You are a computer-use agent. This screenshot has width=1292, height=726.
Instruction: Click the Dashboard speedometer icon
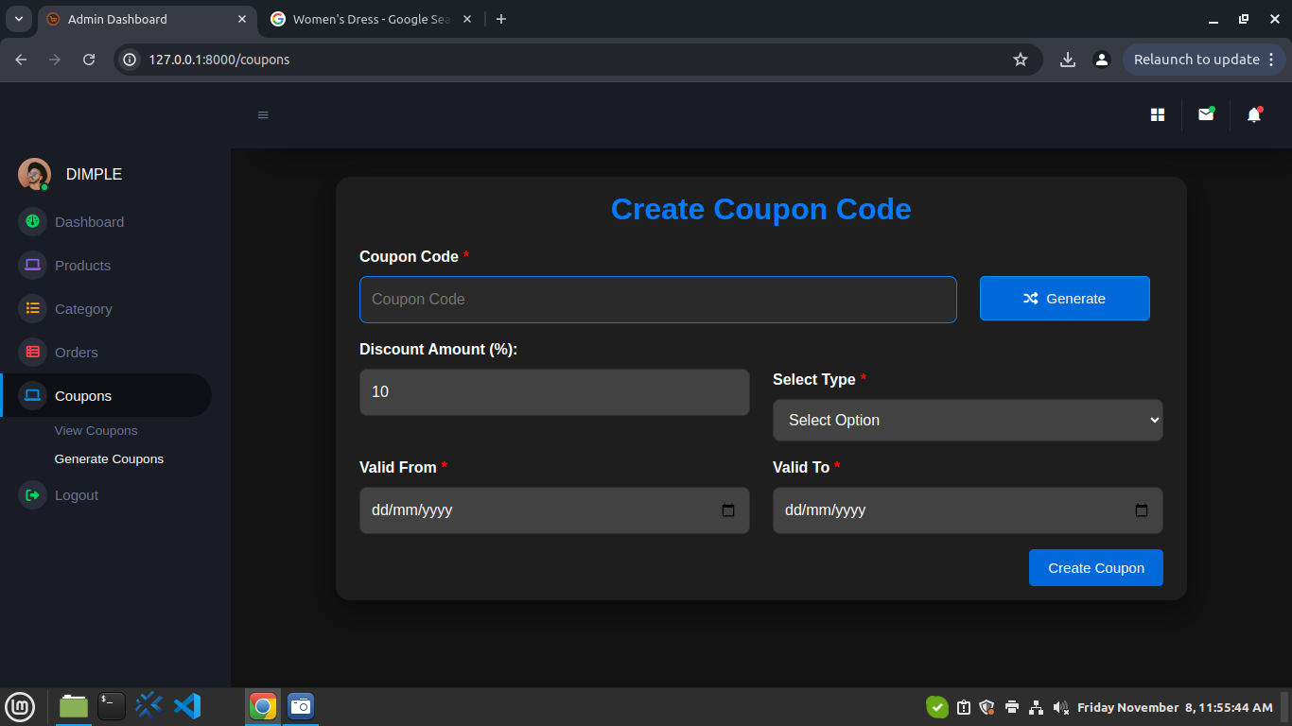tap(32, 221)
